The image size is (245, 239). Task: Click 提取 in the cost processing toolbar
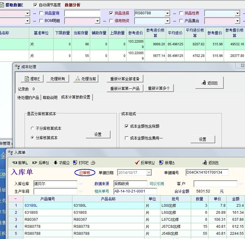32,79
